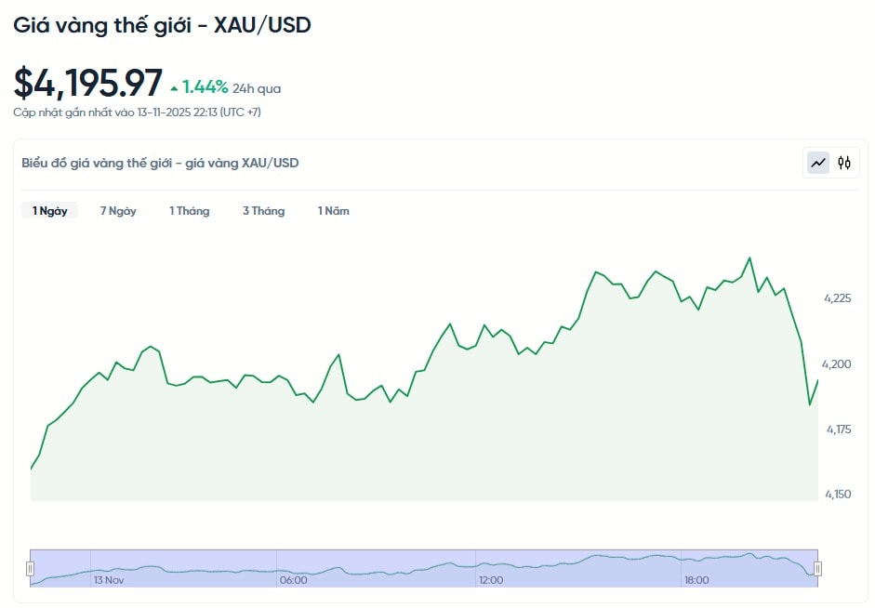
Task: Open the 1 Tháng timeframe
Action: 190,211
